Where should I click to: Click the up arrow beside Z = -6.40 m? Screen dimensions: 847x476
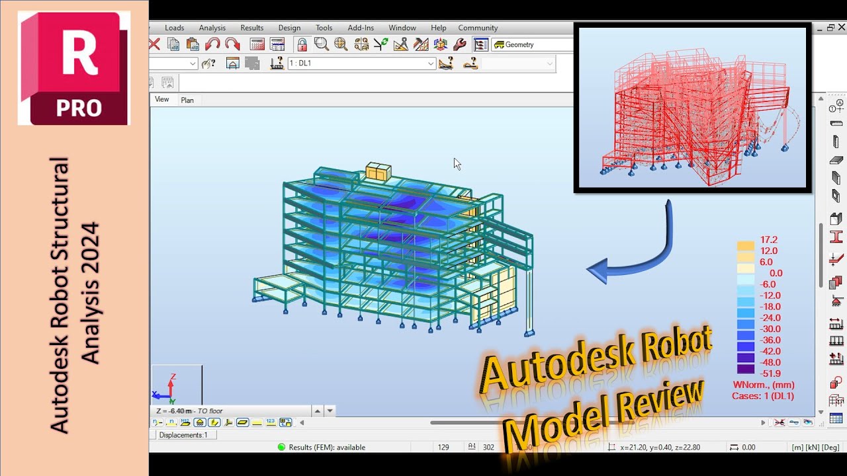pos(317,411)
